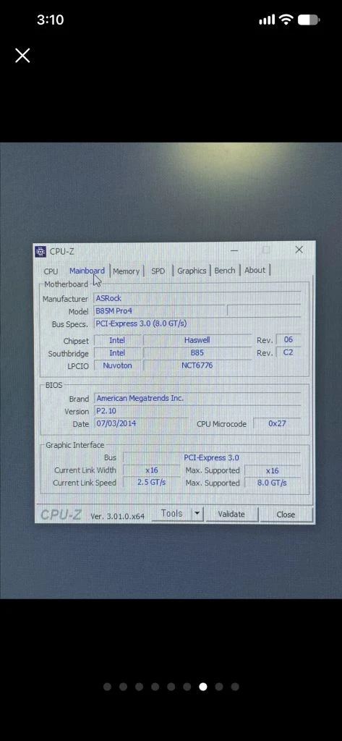Go to the Bench tab
The image size is (342, 741).
click(x=225, y=271)
